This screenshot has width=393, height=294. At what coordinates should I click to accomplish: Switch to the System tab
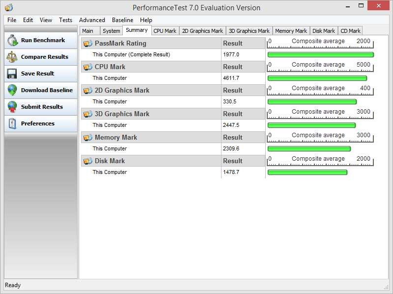point(112,31)
